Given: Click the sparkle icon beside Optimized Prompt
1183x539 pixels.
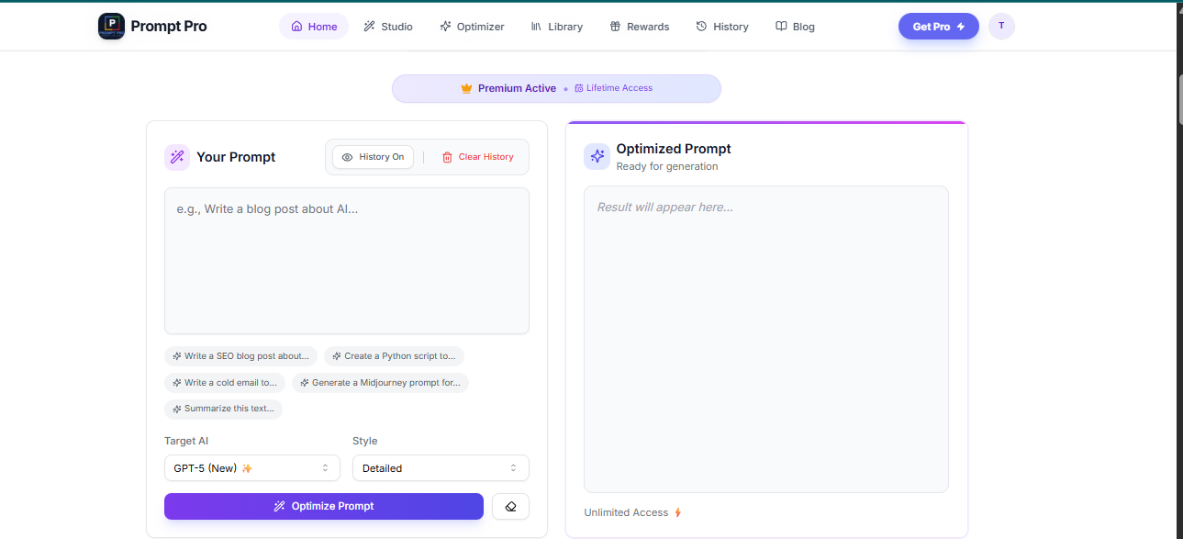Looking at the screenshot, I should click(597, 156).
